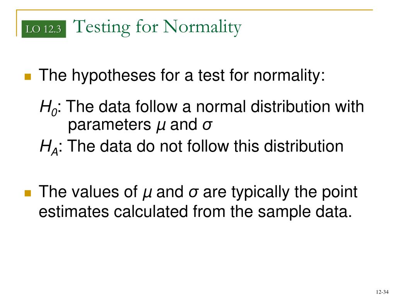Click the first gold square bullet
Viewport: 396px width, 297px height.
(x=28, y=77)
